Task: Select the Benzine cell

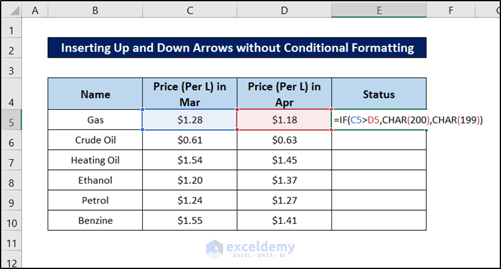Action: 95,221
